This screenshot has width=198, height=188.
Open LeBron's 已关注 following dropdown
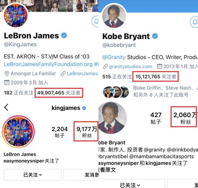pyautogui.click(x=32, y=174)
